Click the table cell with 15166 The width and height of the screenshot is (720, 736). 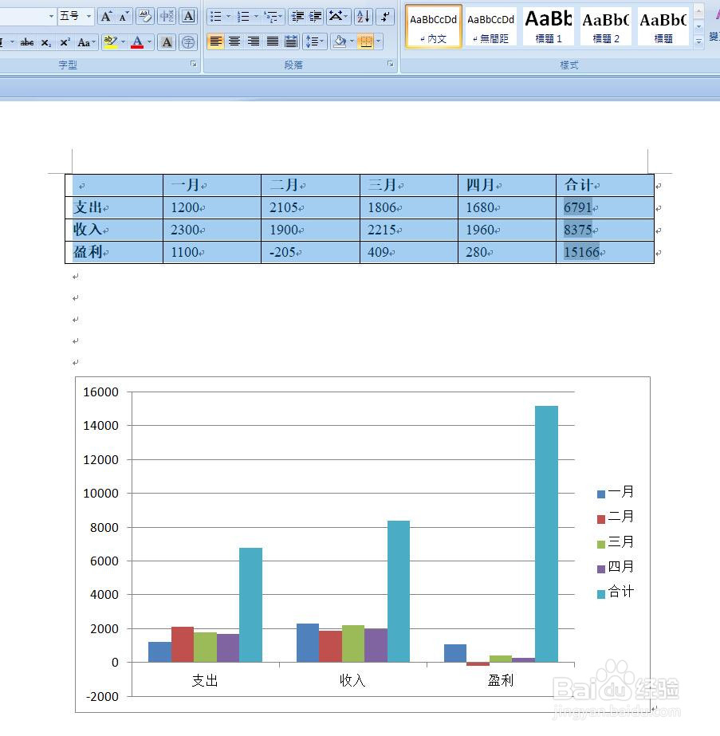coord(605,252)
